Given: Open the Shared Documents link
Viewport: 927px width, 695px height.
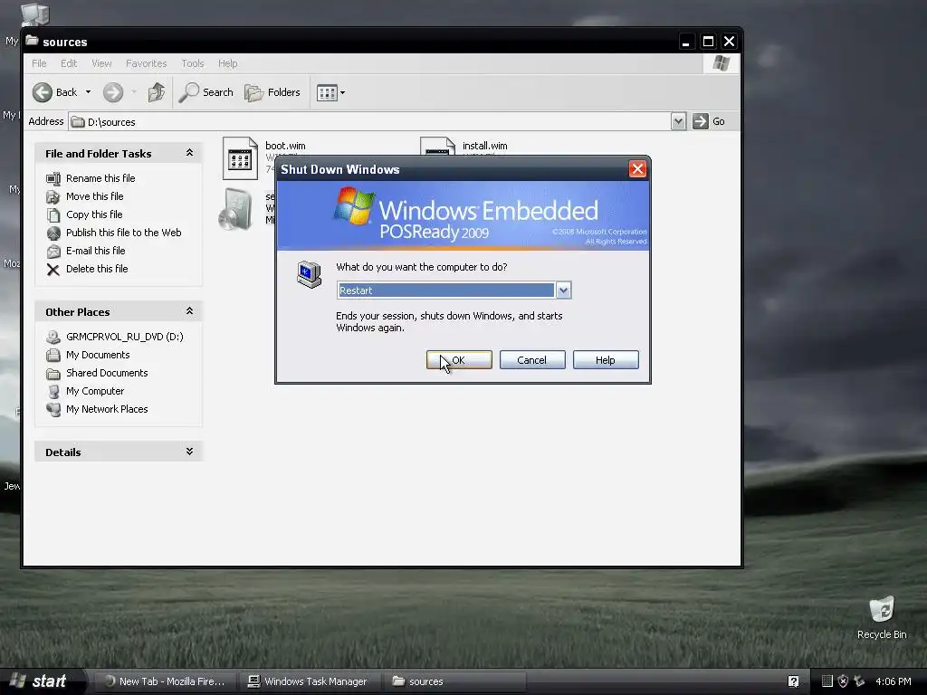Looking at the screenshot, I should point(107,373).
